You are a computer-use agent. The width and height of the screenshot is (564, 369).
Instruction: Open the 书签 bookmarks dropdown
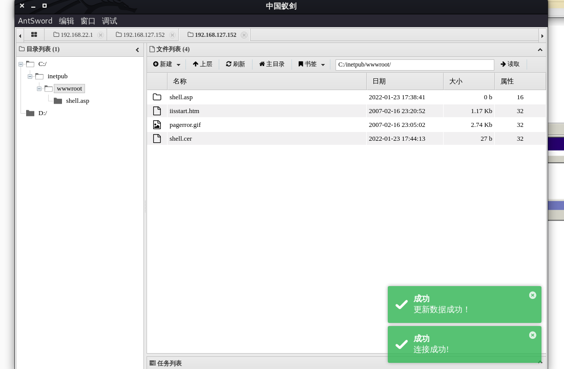(x=311, y=64)
